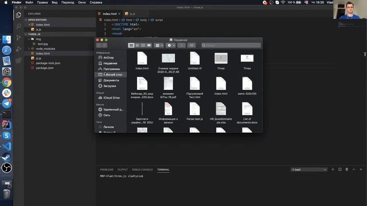Click the Finder Share toolbar button
The height and width of the screenshot is (206, 367).
pos(181,45)
